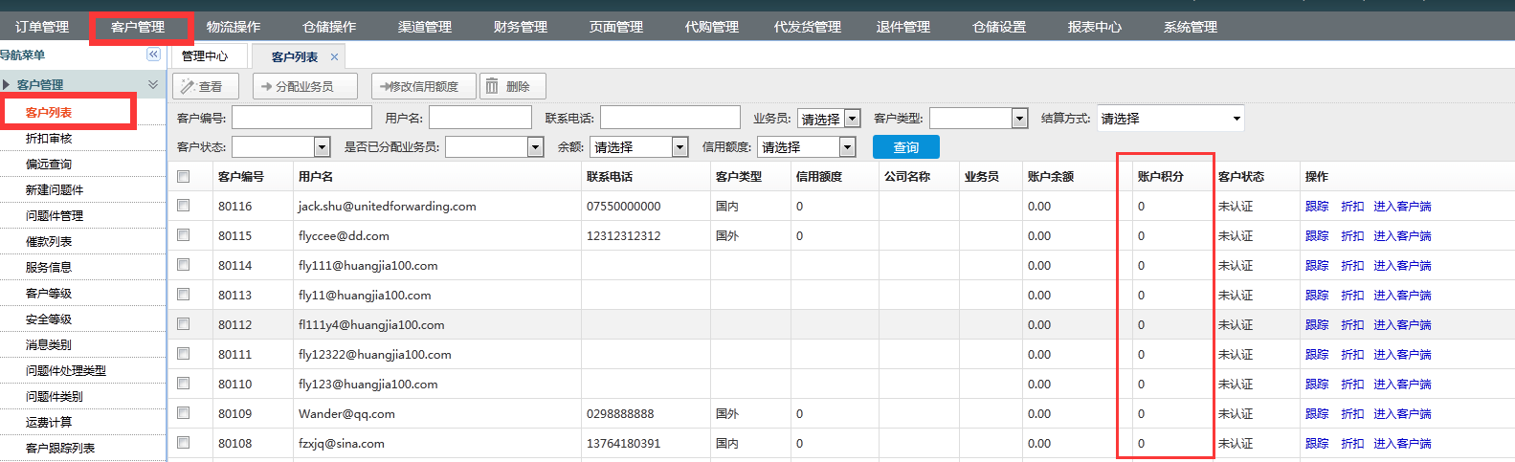Click 跟踪 link for customer 80116
Viewport: 1515px width, 462px height.
[x=1317, y=207]
